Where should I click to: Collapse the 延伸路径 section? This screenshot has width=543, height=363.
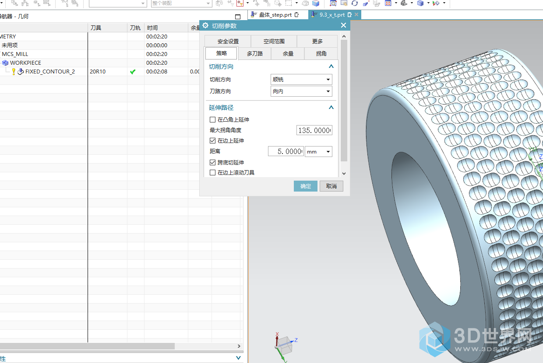pyautogui.click(x=331, y=108)
